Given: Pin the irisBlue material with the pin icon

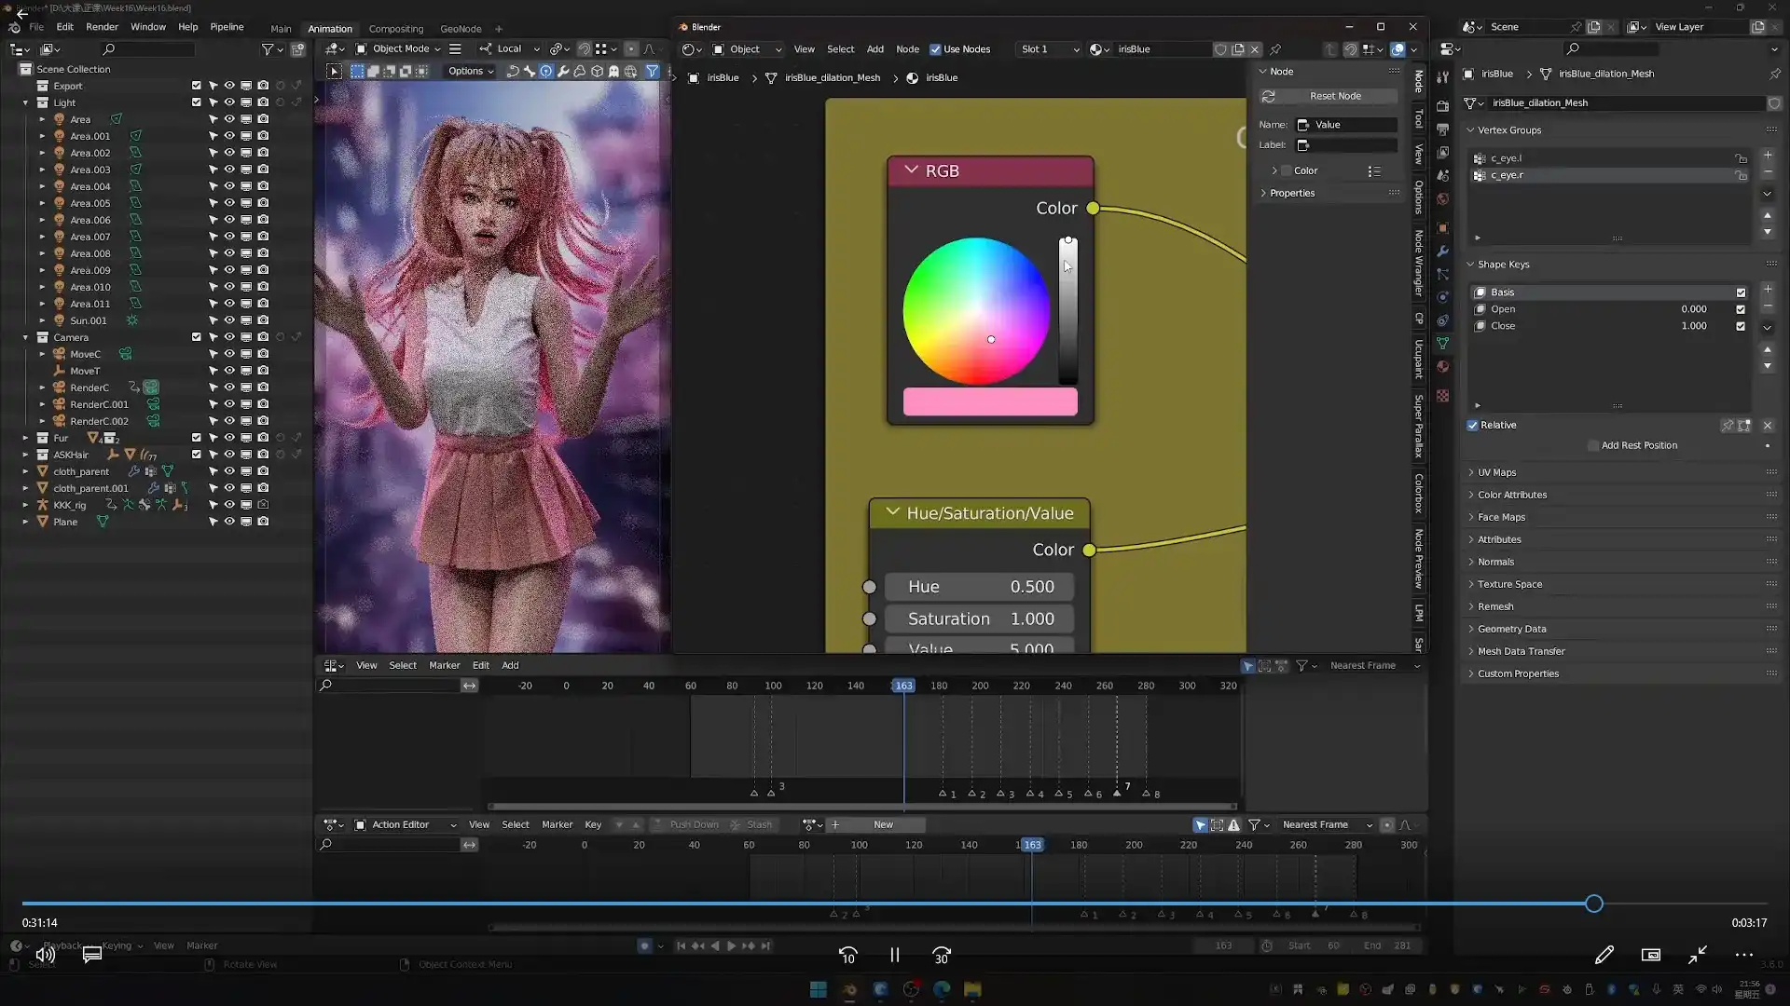Looking at the screenshot, I should tap(1276, 49).
